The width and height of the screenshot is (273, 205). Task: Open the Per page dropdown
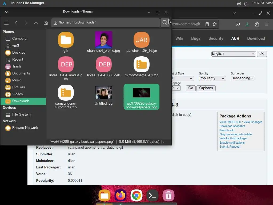tap(176, 88)
